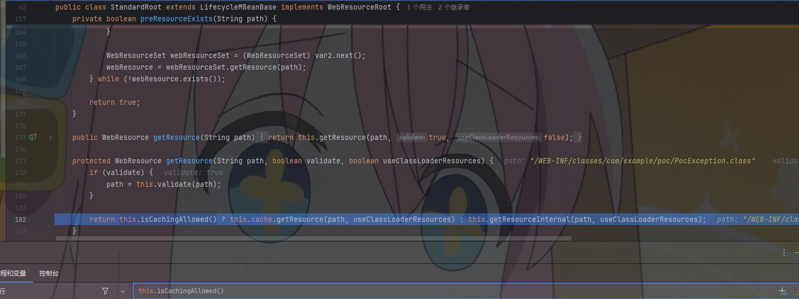
Task: Click the 'StandardRoot' class name in sticky header
Action: 136,7
